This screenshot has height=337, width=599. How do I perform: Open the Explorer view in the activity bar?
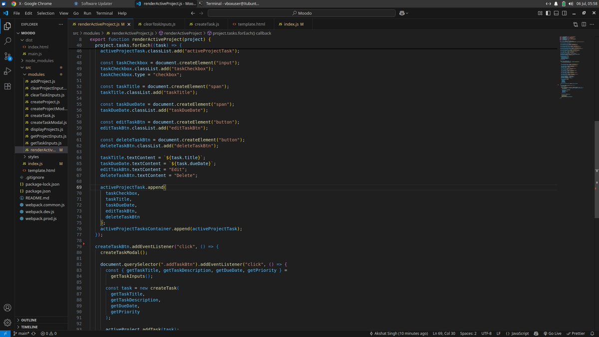click(7, 26)
